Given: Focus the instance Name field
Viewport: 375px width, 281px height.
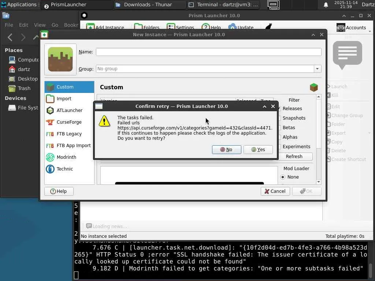Looking at the screenshot, I should (208, 52).
